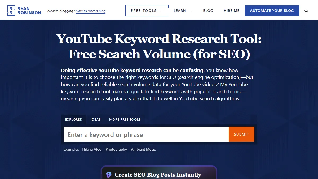Image resolution: width=318 pixels, height=179 pixels.
Task: Open the Hire Me menu item
Action: [231, 11]
